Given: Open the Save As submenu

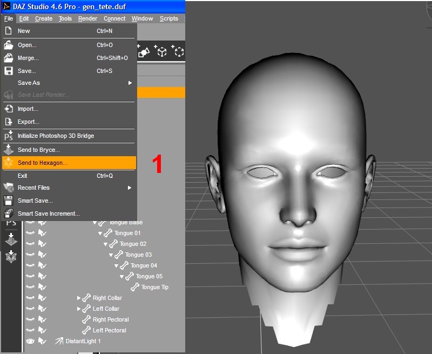Looking at the screenshot, I should [69, 83].
